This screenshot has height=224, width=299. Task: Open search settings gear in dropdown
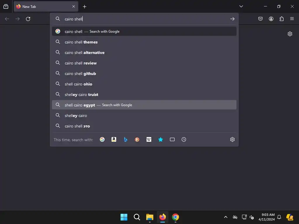[x=232, y=140]
